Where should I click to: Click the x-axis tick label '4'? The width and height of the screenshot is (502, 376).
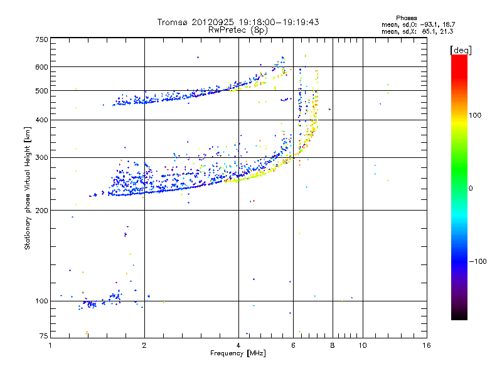click(238, 345)
